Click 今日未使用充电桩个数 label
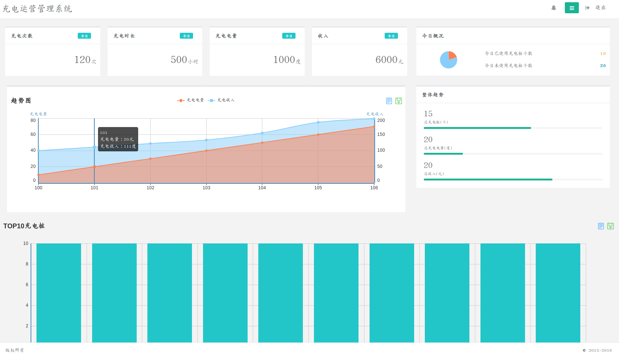This screenshot has width=619, height=355. pos(508,66)
